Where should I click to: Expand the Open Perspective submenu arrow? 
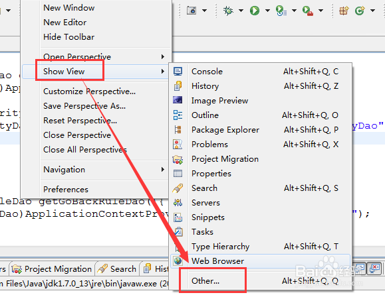coord(162,57)
